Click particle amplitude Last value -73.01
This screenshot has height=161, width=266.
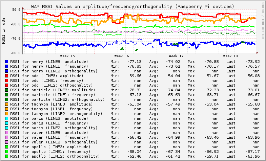click(252, 90)
